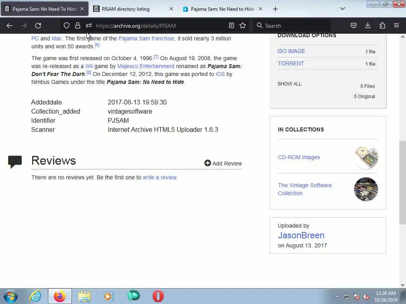This screenshot has width=406, height=304.
Task: Click the site security padlock icon
Action: [77, 25]
